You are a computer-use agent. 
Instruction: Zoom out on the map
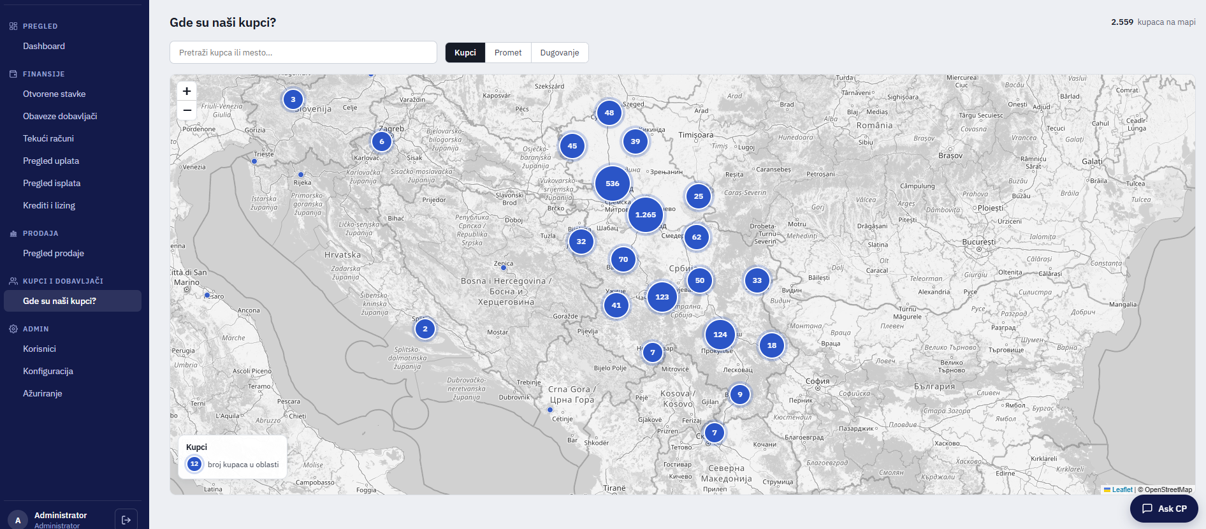point(187,110)
